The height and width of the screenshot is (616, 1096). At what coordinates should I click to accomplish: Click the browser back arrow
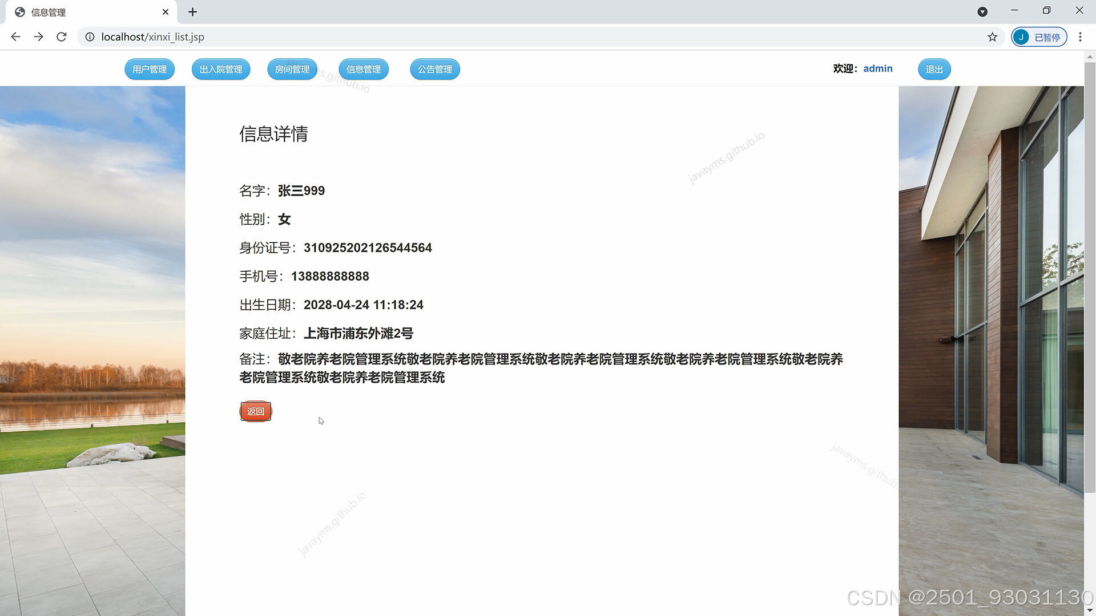pos(15,37)
